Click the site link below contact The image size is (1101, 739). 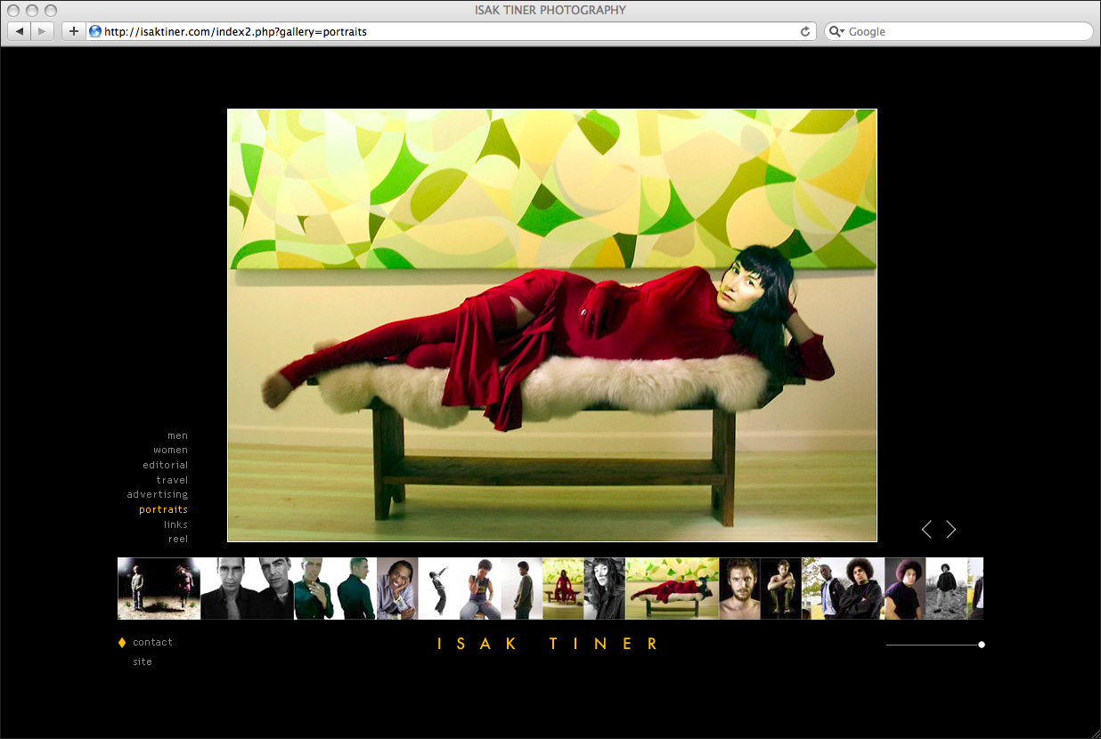(x=143, y=662)
